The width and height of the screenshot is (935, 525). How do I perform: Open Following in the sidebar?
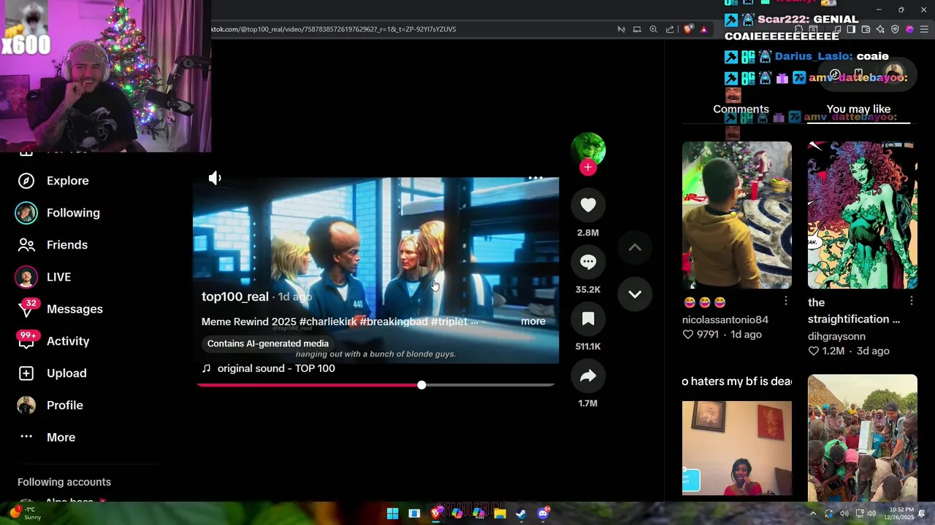[73, 213]
